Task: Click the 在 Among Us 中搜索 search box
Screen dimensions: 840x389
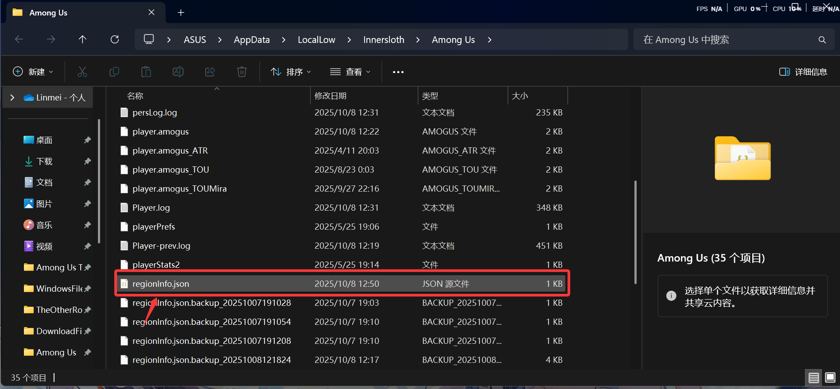Action: click(x=727, y=40)
